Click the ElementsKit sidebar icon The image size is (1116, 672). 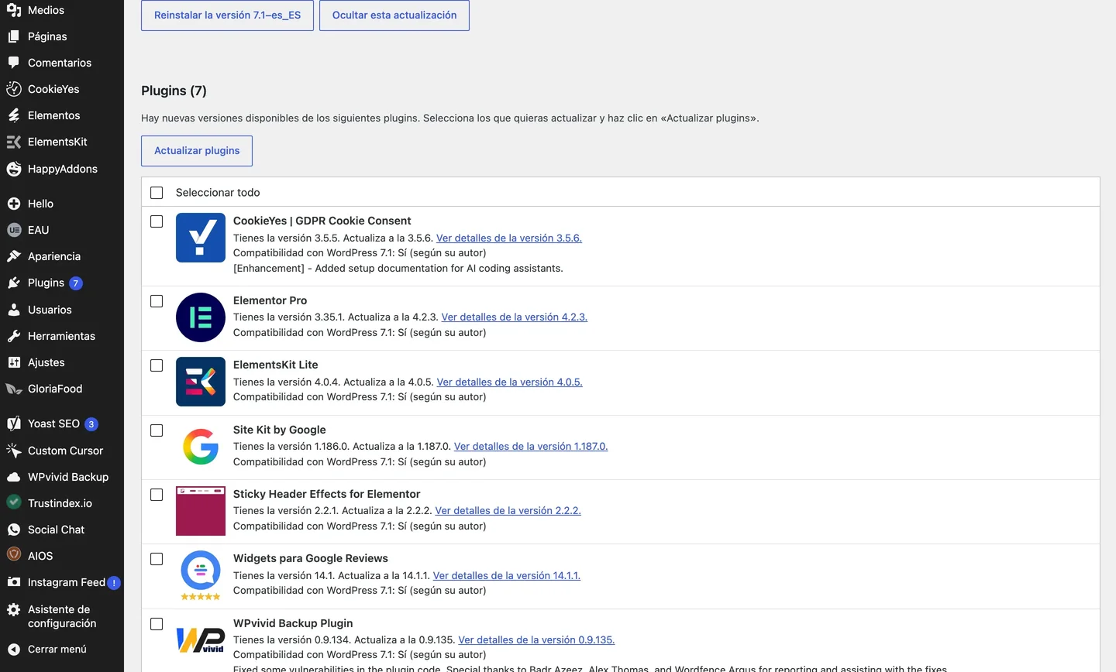coord(14,142)
